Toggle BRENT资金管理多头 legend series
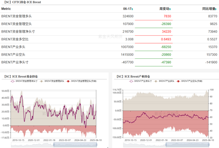This screenshot has width=219, height=148. 52,81
